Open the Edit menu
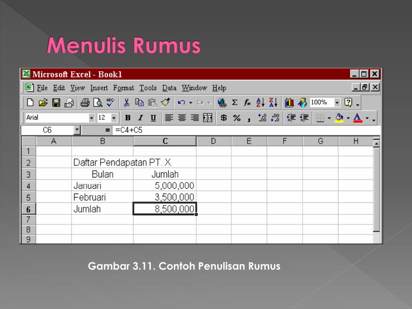 pyautogui.click(x=59, y=88)
